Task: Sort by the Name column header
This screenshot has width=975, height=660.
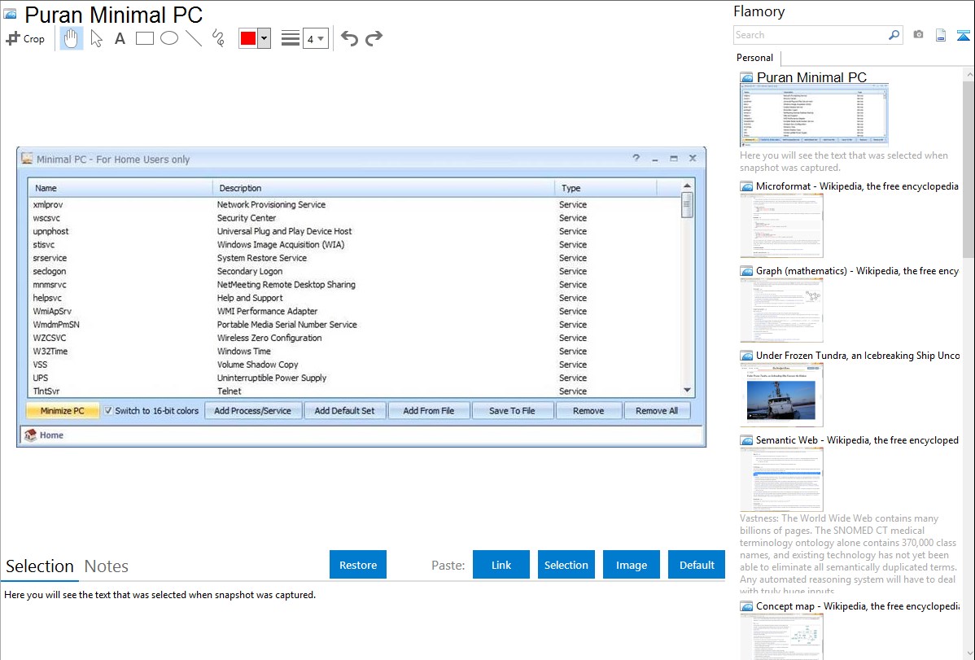Action: 120,188
